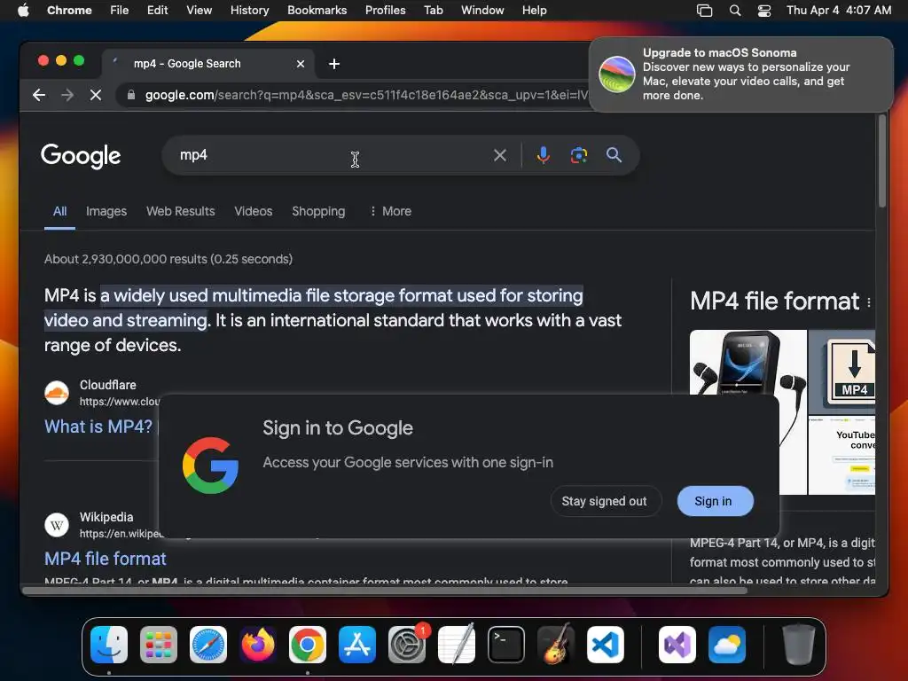Click the MP4 download file icon thumbnail
This screenshot has width=908, height=681.
[841, 372]
